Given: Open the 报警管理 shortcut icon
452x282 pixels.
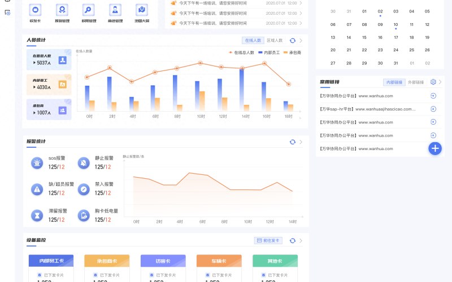Looking at the screenshot, I should (x=62, y=10).
